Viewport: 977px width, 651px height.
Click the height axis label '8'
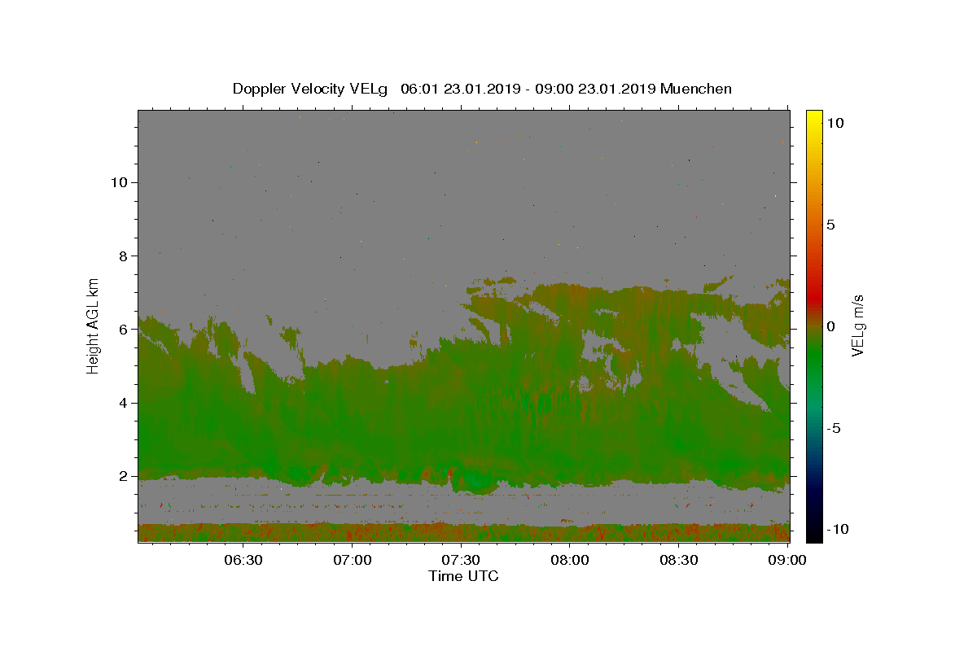pos(123,256)
